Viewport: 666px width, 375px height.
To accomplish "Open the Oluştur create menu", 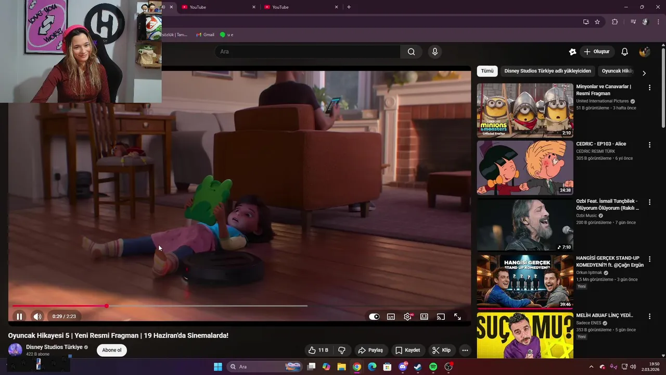I will point(597,52).
